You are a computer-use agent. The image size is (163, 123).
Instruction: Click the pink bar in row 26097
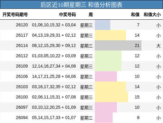(106, 107)
